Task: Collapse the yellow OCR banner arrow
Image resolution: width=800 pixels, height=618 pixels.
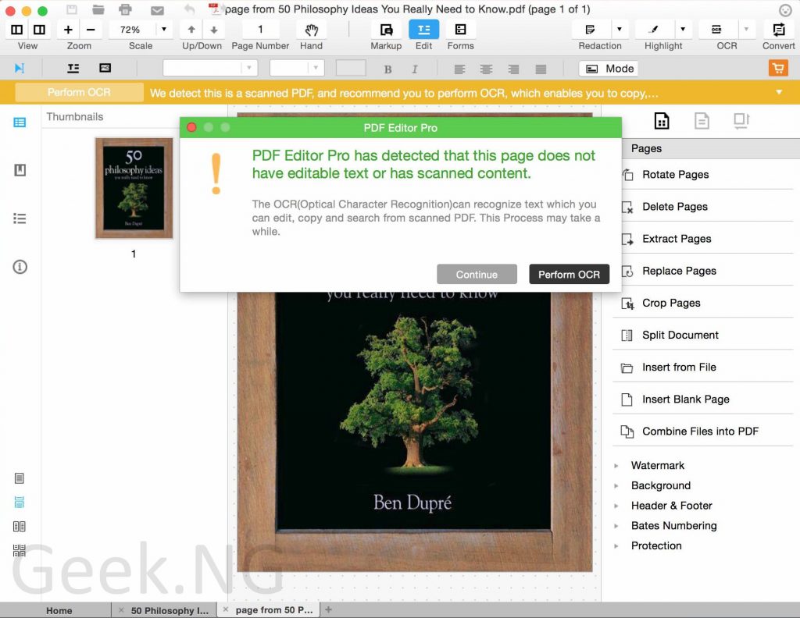Action: point(779,92)
